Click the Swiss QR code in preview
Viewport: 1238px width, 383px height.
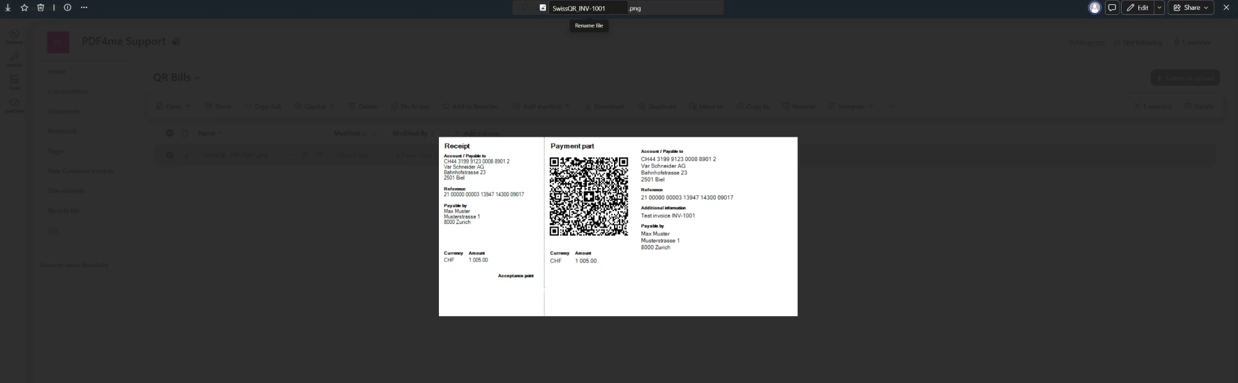point(589,196)
